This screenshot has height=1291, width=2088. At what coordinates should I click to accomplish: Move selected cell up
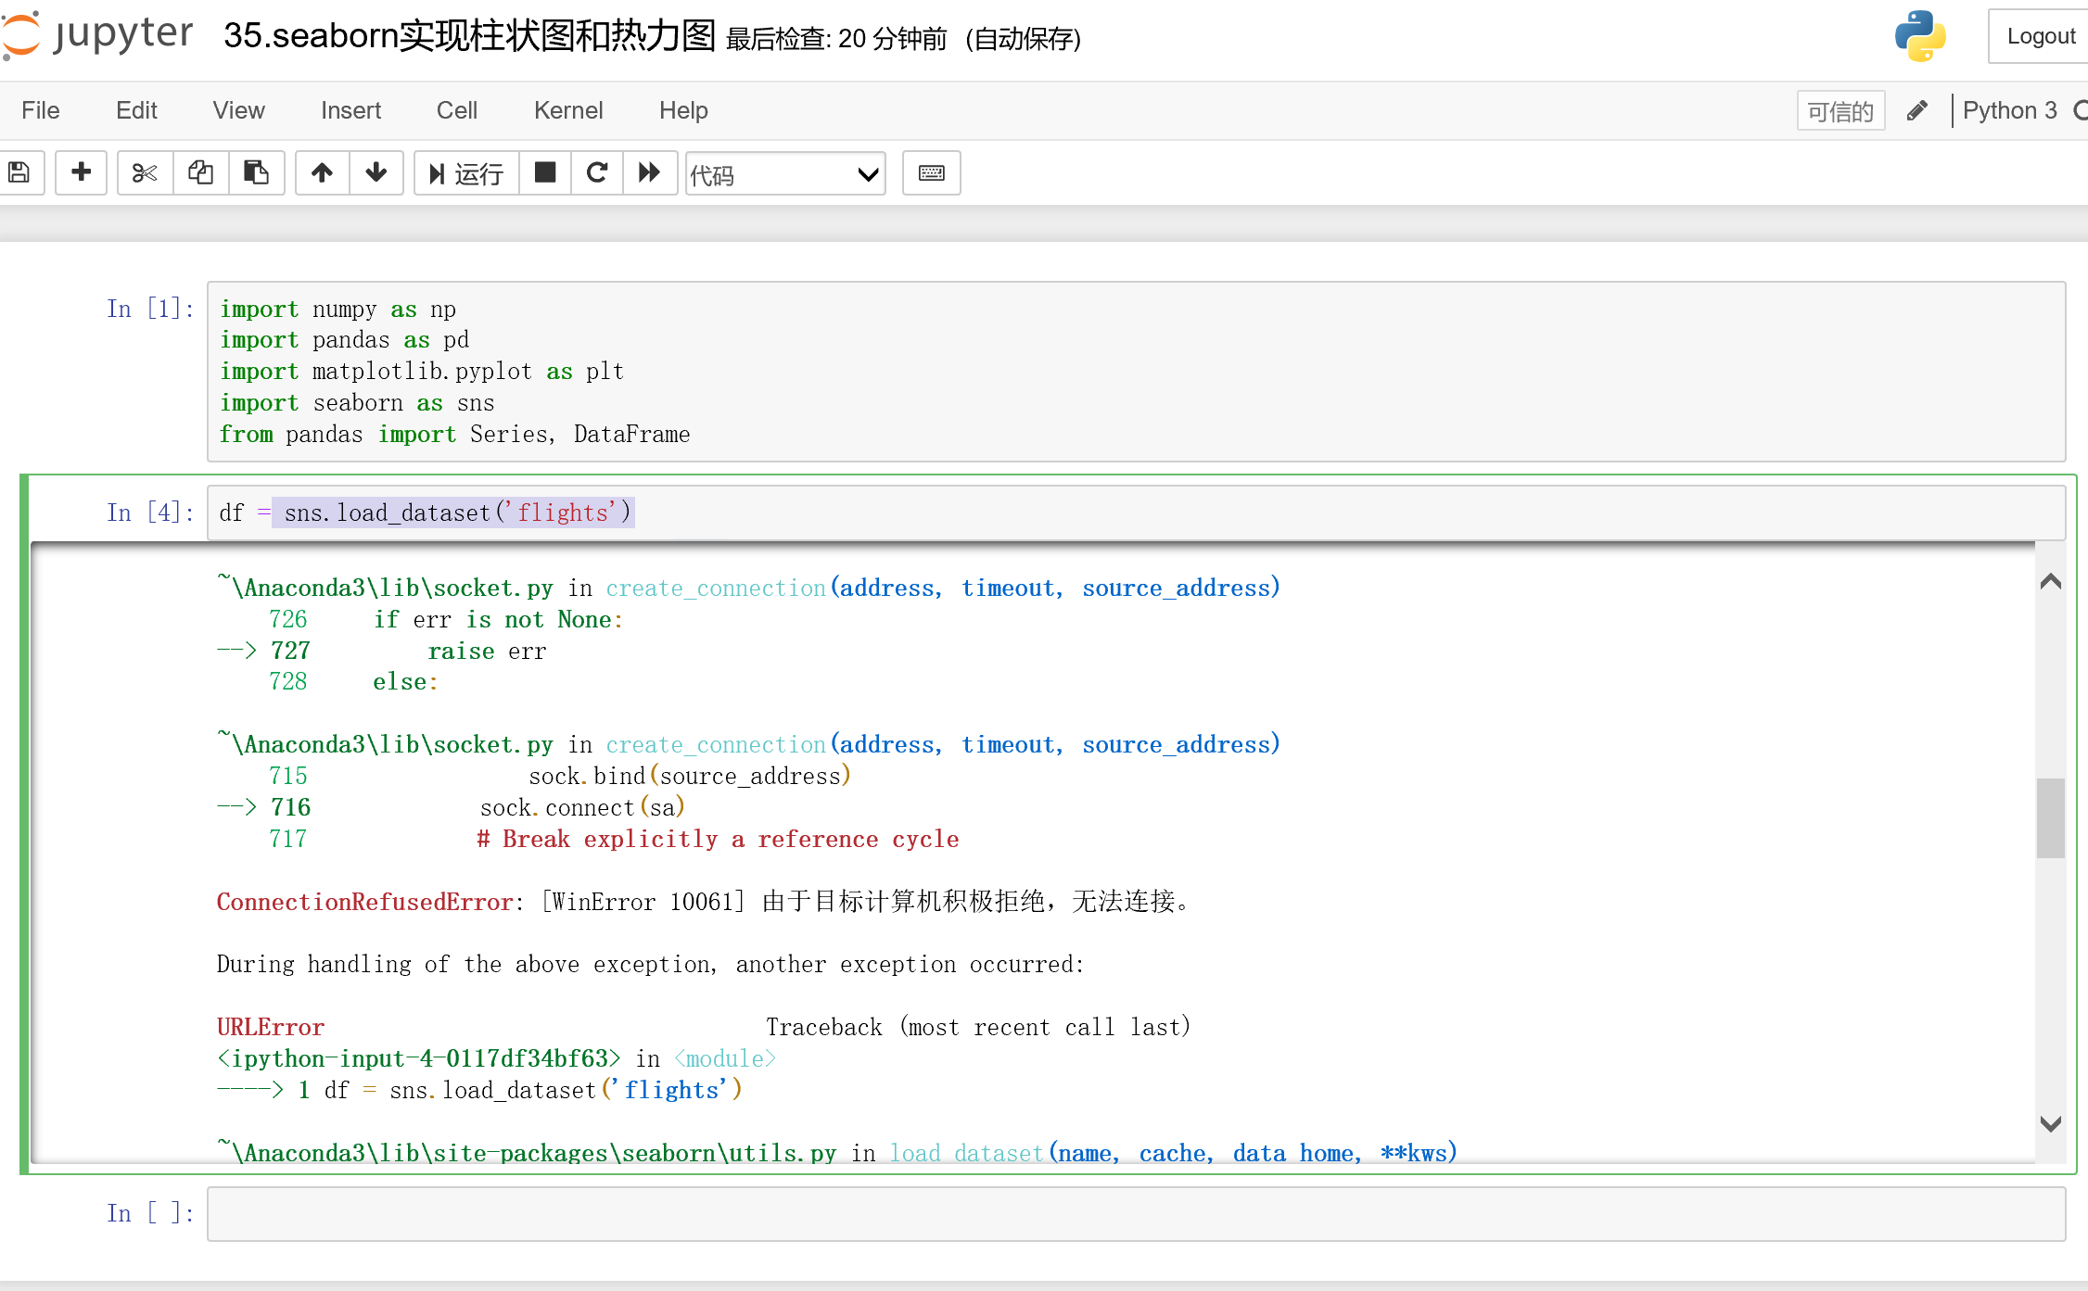[322, 173]
